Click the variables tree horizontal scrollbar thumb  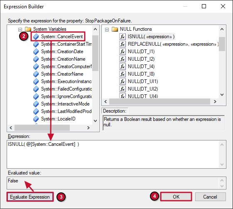click(x=42, y=128)
